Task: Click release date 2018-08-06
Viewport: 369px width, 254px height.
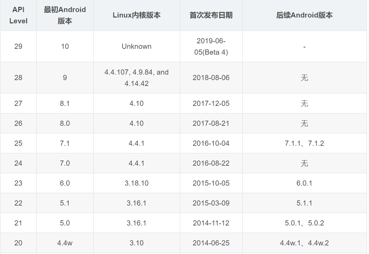Action: coord(211,78)
